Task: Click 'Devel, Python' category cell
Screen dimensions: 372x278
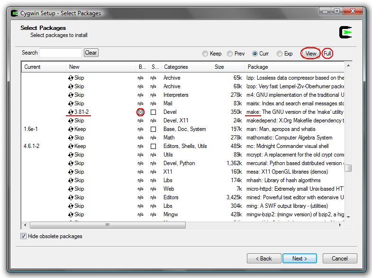Action: coord(179,163)
